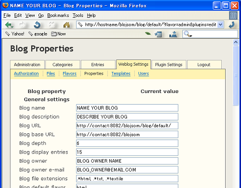Click the Blog file extensions field

pyautogui.click(x=127, y=178)
